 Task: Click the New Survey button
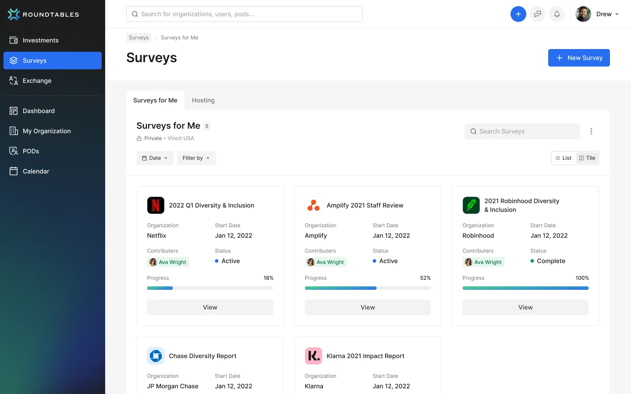[579, 58]
